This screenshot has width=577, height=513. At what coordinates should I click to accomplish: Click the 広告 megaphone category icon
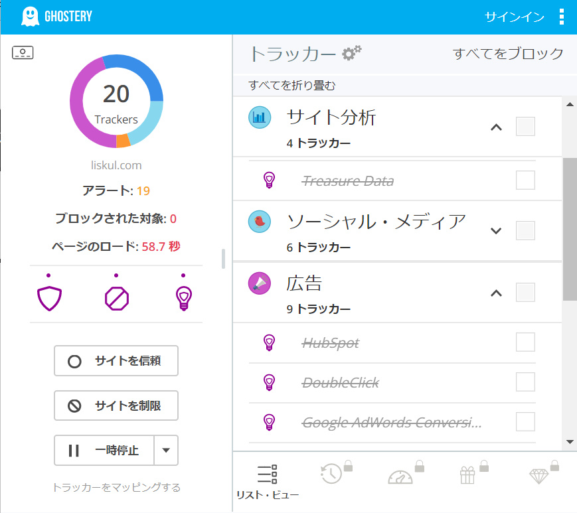coord(260,283)
